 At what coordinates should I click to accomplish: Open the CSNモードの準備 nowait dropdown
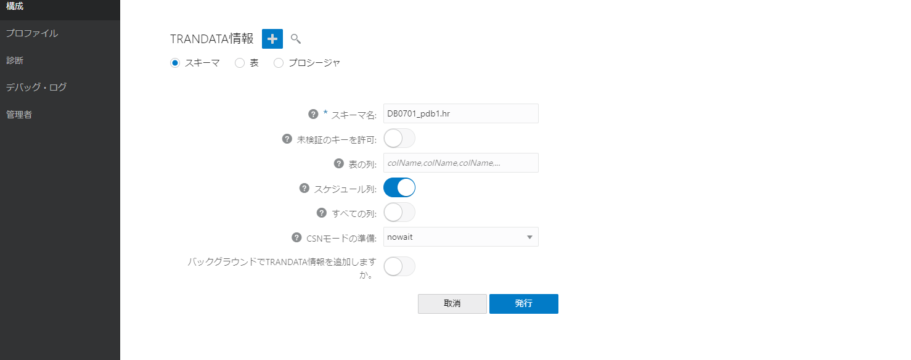click(x=460, y=237)
